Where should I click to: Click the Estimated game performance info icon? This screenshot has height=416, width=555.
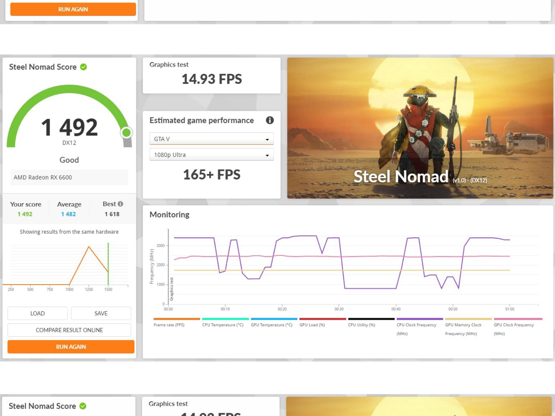pos(270,120)
